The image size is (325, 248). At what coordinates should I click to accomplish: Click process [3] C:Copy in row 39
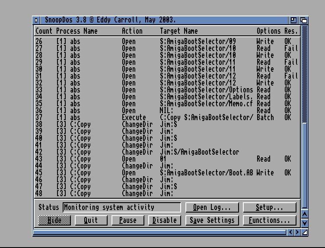pos(73,131)
